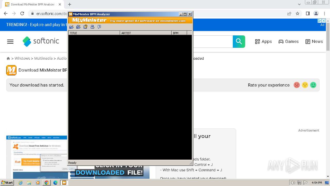Open the Softonic hamburger menu
Screen dimensions: 330x186
point(10,42)
